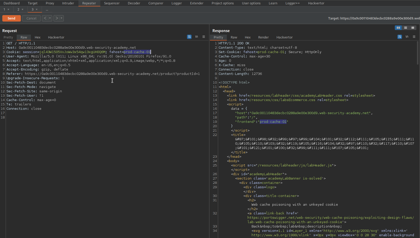Image resolution: width=420 pixels, height=238 pixels.
Task: Click highlighted prod-cache-01 frontend value in response
Action: [273, 122]
